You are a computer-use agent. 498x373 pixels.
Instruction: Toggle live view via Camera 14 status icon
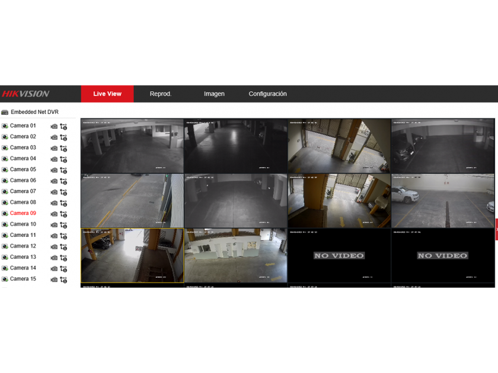pyautogui.click(x=5, y=268)
